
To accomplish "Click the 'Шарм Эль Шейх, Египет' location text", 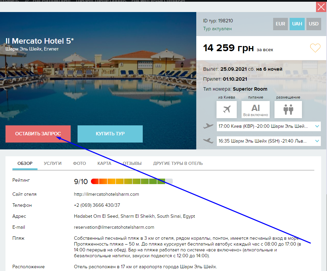I will coord(32,49).
